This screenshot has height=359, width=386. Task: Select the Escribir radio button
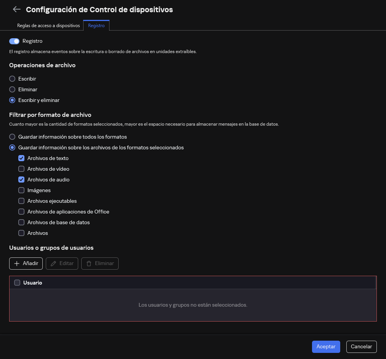point(12,79)
